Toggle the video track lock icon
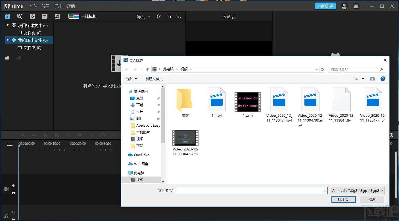 click(x=13, y=193)
